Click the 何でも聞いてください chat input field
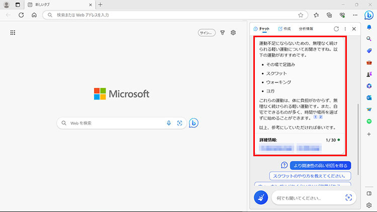This screenshot has width=377, height=212. (307, 198)
